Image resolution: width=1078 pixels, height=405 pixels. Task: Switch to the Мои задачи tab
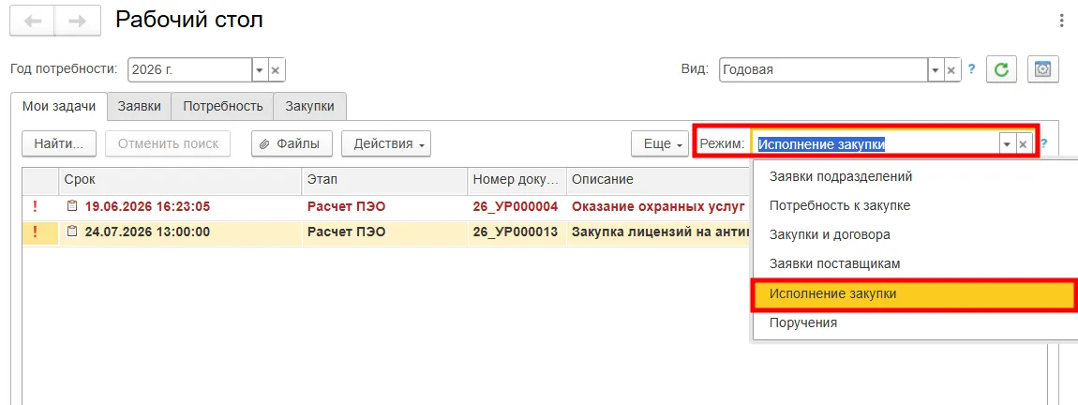point(59,107)
